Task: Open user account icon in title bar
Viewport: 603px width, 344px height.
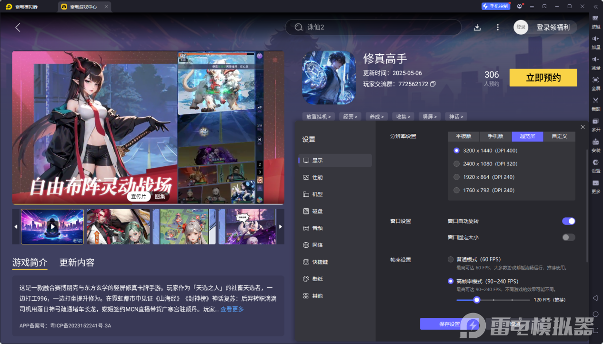Action: click(x=519, y=6)
